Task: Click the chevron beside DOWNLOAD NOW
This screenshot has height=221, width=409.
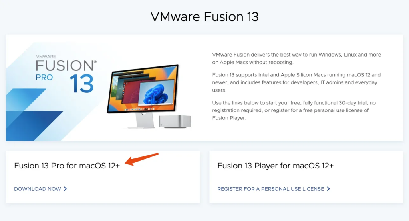Action: (65, 189)
